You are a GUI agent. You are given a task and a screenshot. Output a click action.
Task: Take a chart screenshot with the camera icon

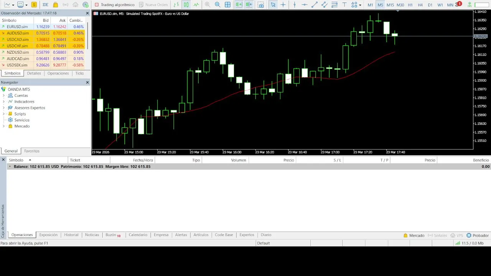pos(261,5)
